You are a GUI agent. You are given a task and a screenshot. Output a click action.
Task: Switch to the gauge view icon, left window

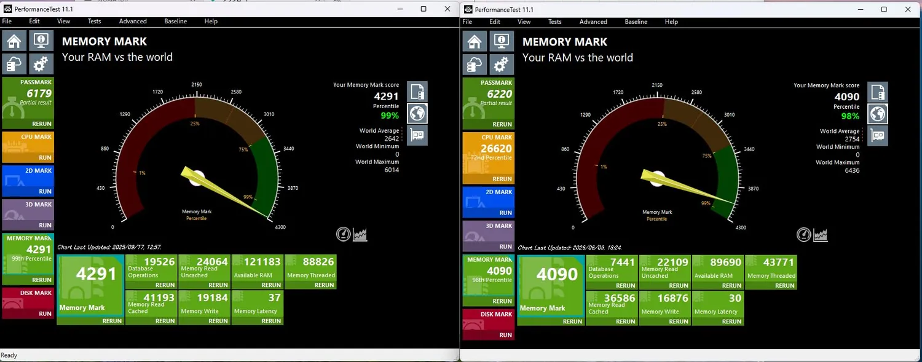click(344, 234)
